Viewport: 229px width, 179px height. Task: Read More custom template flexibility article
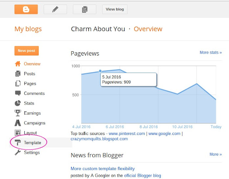point(103,169)
